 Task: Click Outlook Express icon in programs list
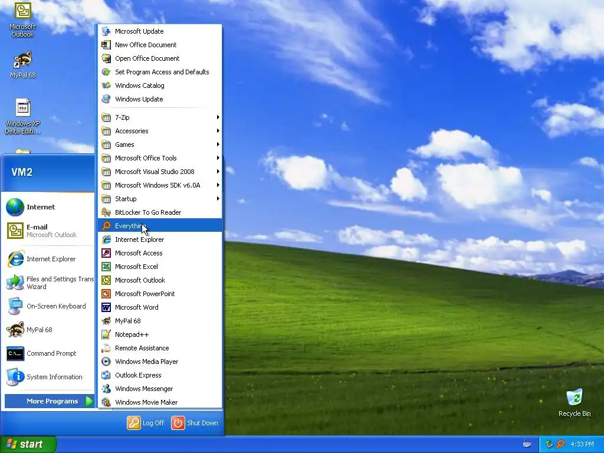pyautogui.click(x=106, y=375)
